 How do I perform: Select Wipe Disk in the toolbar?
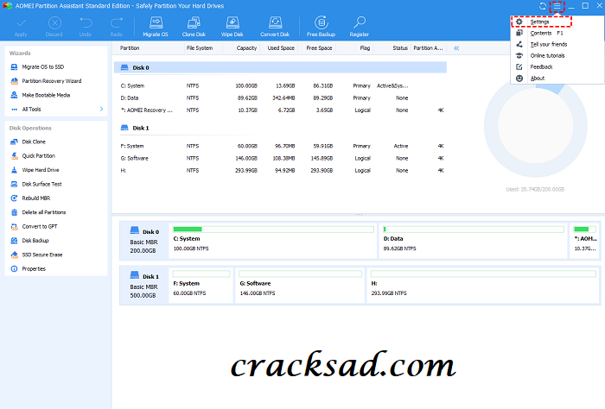pyautogui.click(x=232, y=26)
